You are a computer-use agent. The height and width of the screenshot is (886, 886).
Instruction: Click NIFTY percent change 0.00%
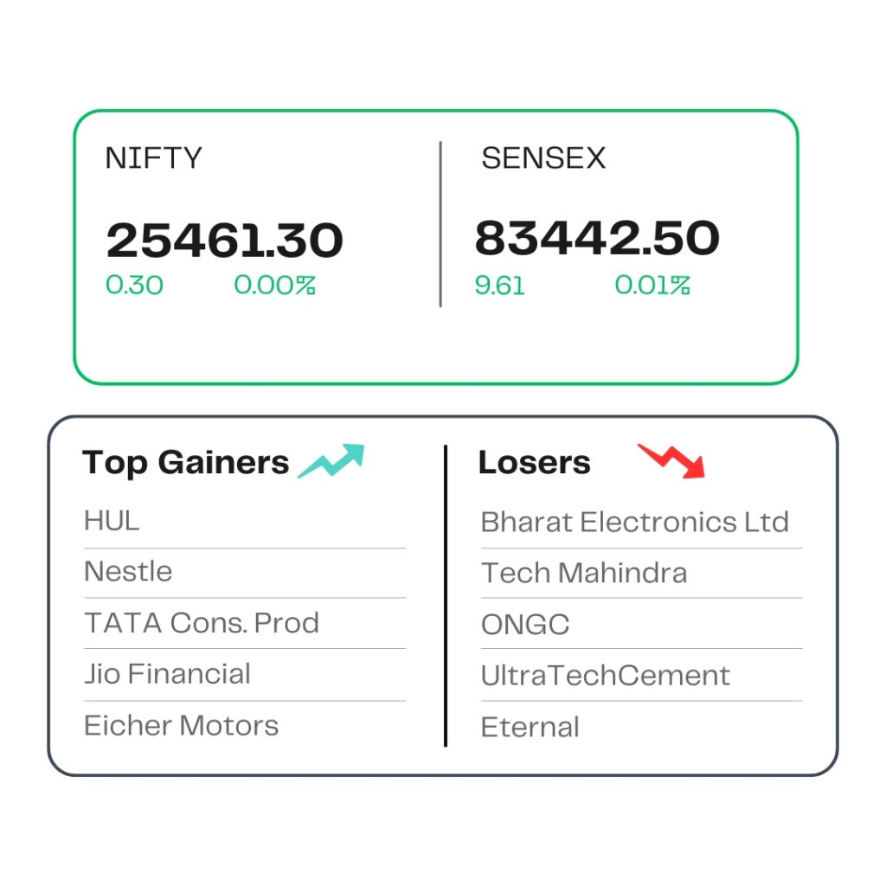pos(274,285)
